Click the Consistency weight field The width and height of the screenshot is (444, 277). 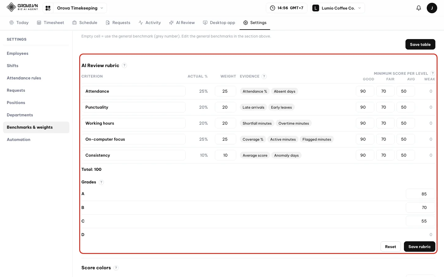(225, 155)
